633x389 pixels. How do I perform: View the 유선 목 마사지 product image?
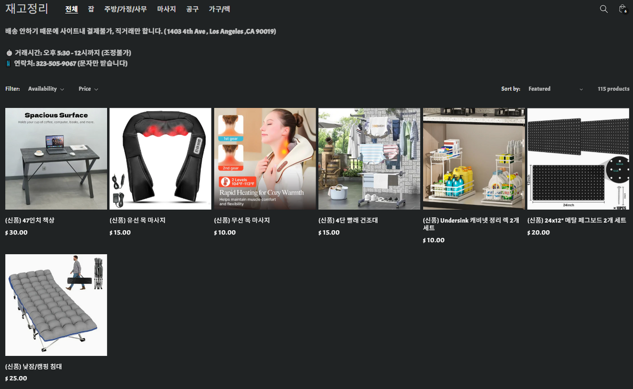[x=160, y=158]
